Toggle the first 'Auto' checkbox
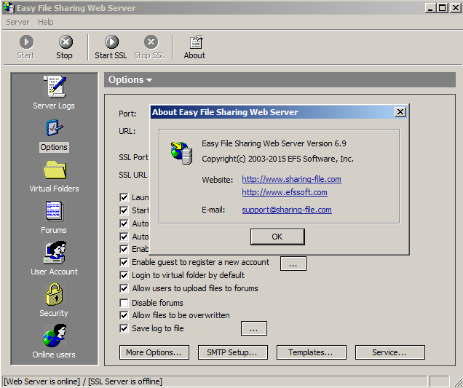This screenshot has width=463, height=388. click(x=124, y=223)
